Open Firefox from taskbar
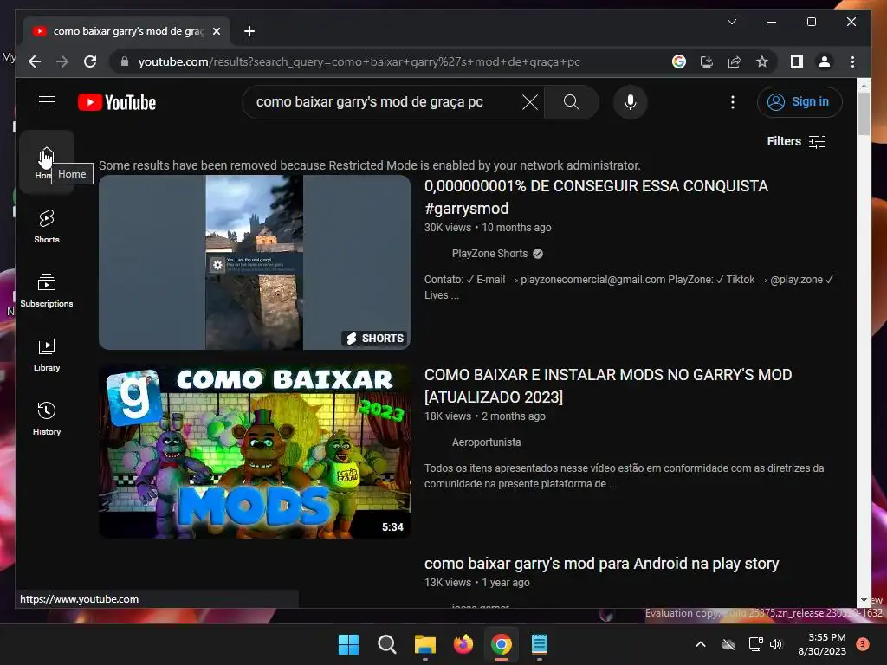 [463, 644]
